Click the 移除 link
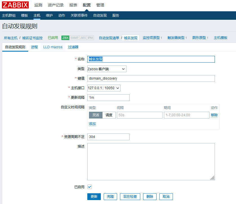 (x=214, y=115)
